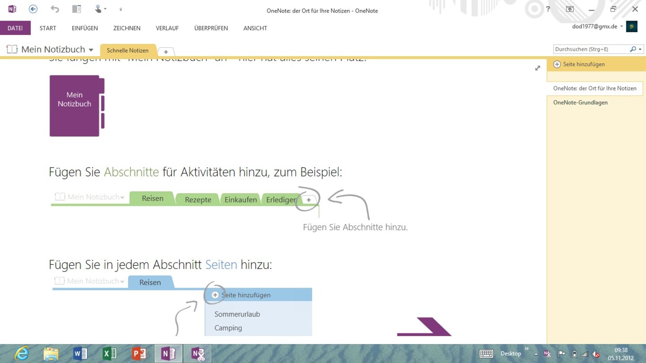Undo the last action
The width and height of the screenshot is (646, 363).
click(55, 9)
